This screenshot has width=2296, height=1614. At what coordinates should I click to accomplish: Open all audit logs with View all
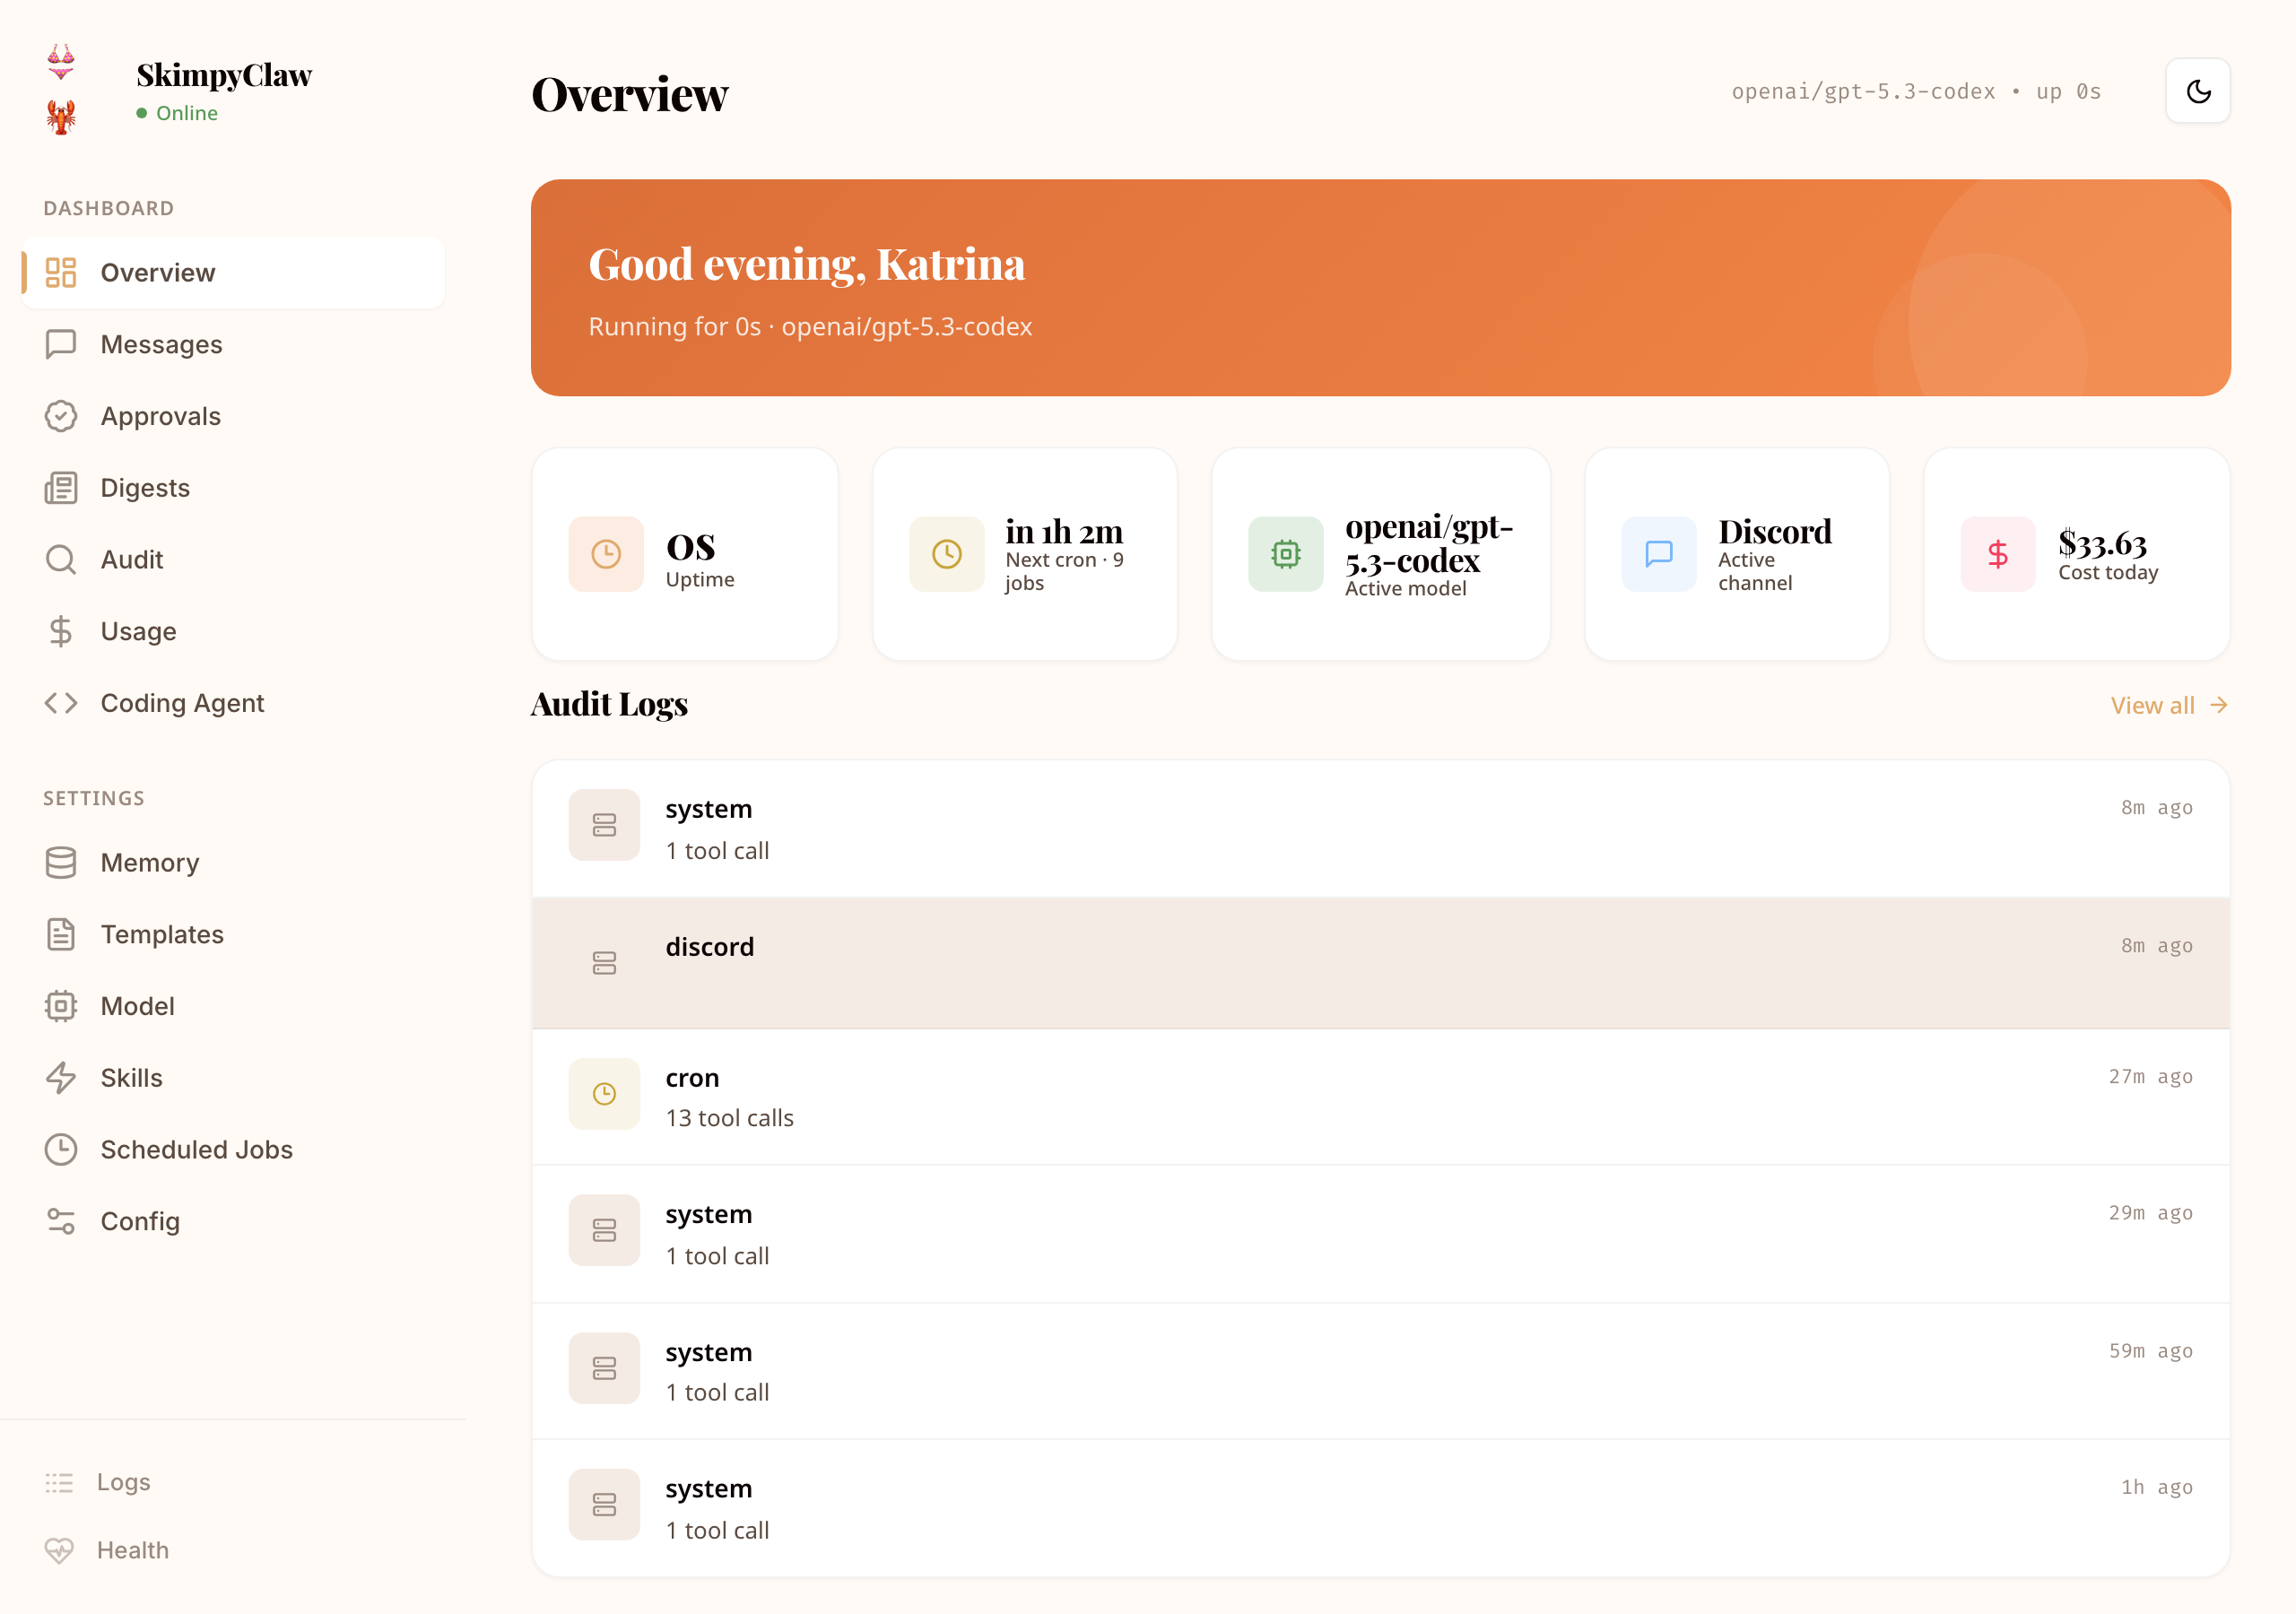[x=2168, y=705]
